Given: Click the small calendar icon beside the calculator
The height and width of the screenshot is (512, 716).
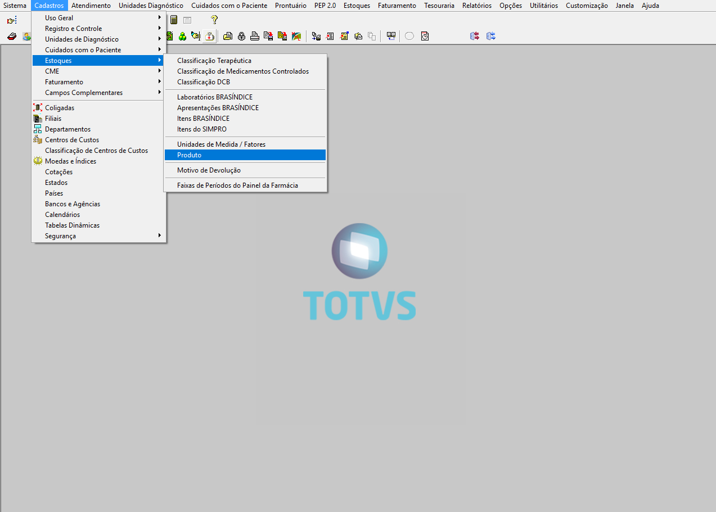Looking at the screenshot, I should pyautogui.click(x=187, y=20).
